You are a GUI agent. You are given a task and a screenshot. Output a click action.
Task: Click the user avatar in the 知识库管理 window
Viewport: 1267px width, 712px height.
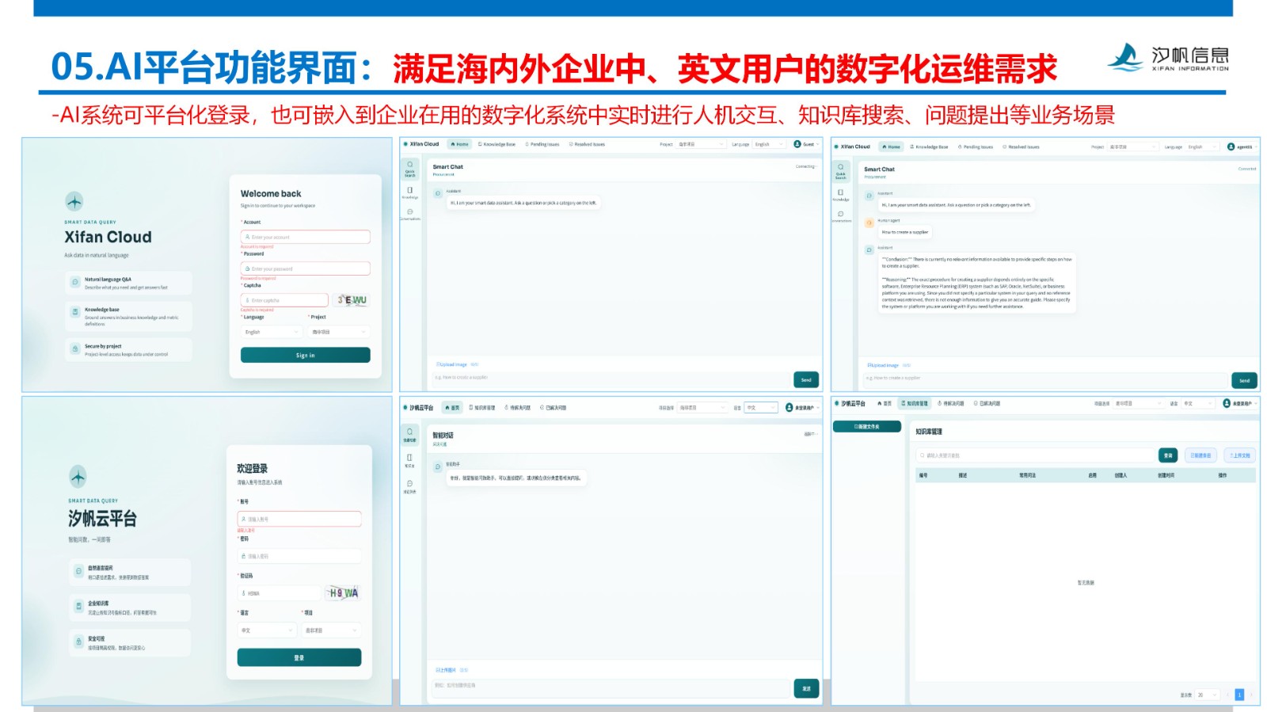pos(1227,404)
